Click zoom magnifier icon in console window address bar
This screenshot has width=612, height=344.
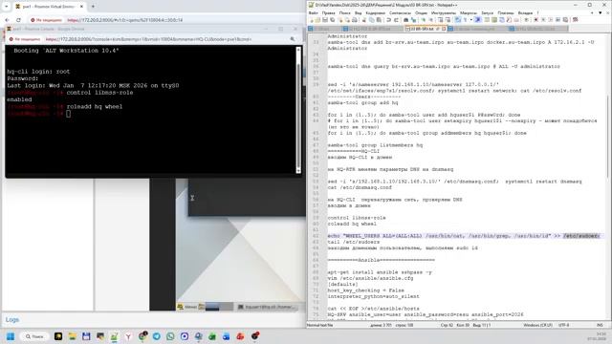coord(293,39)
